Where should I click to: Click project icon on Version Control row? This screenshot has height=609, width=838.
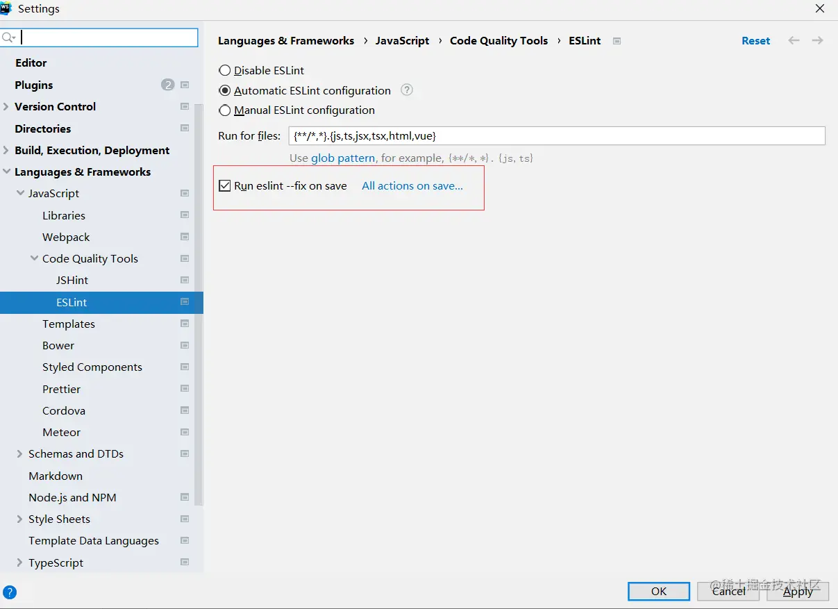click(185, 106)
